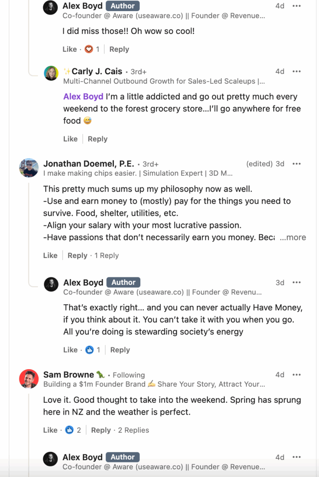The height and width of the screenshot is (477, 319).
Task: Open the overflow menu on Jonathan Doemel's comment
Action: click(x=296, y=163)
